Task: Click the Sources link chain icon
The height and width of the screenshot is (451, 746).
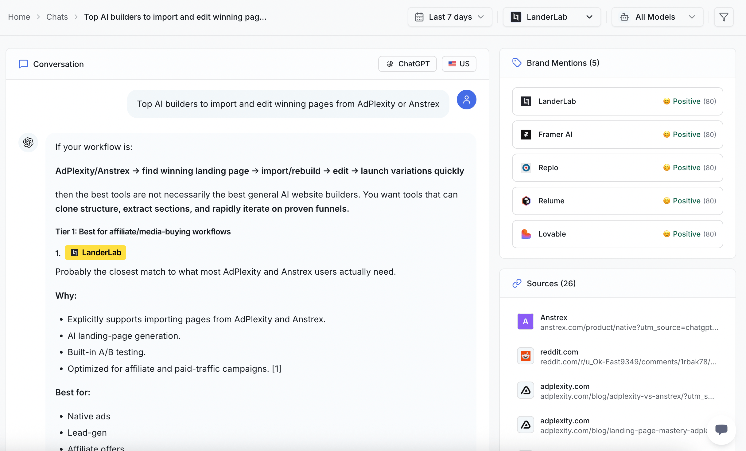Action: tap(517, 283)
